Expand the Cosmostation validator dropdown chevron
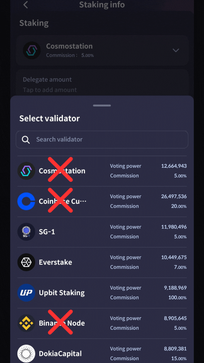 pos(176,50)
